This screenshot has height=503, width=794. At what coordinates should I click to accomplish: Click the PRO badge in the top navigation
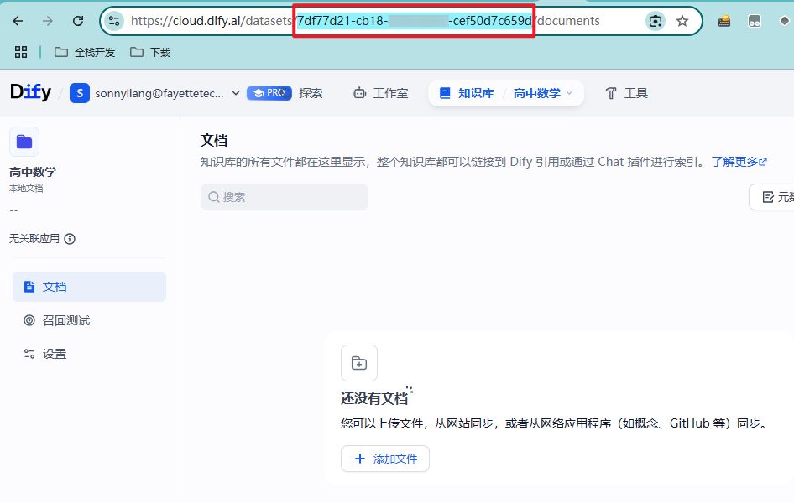pos(269,93)
